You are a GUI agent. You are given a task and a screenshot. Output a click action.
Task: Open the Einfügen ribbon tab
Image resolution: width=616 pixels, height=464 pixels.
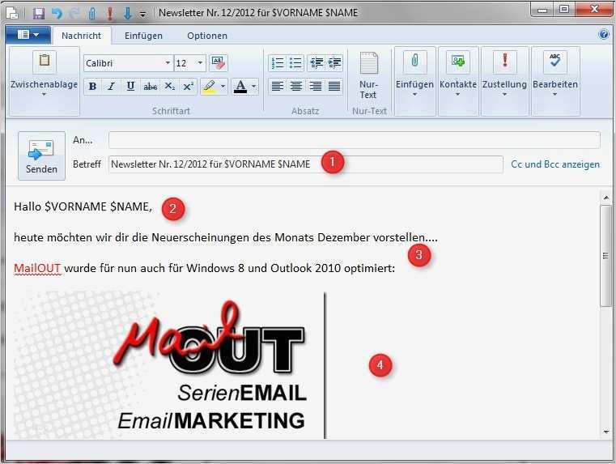point(143,36)
